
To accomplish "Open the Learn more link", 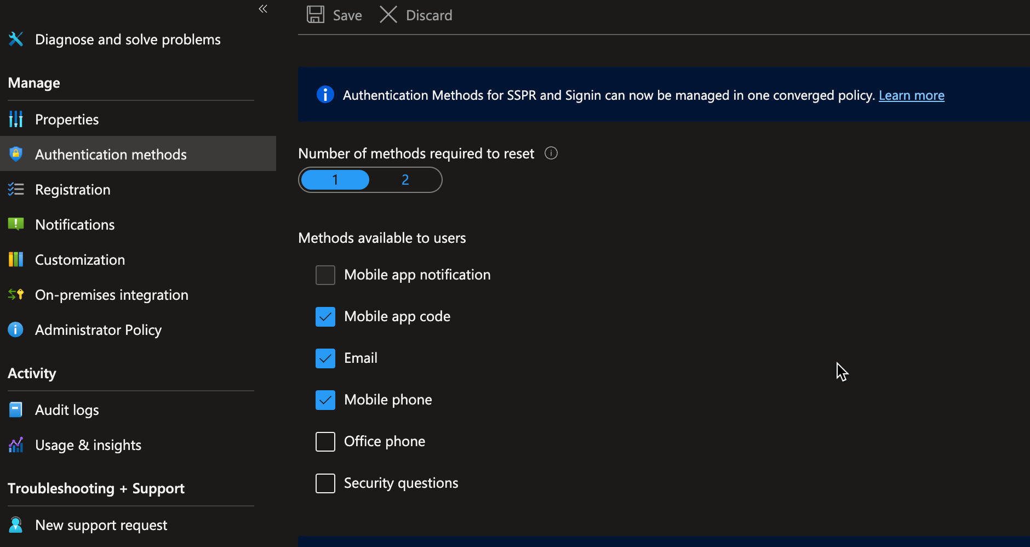I will [x=911, y=95].
